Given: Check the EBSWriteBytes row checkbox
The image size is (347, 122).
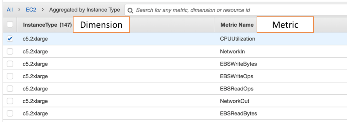Looking at the screenshot, I should (10, 64).
